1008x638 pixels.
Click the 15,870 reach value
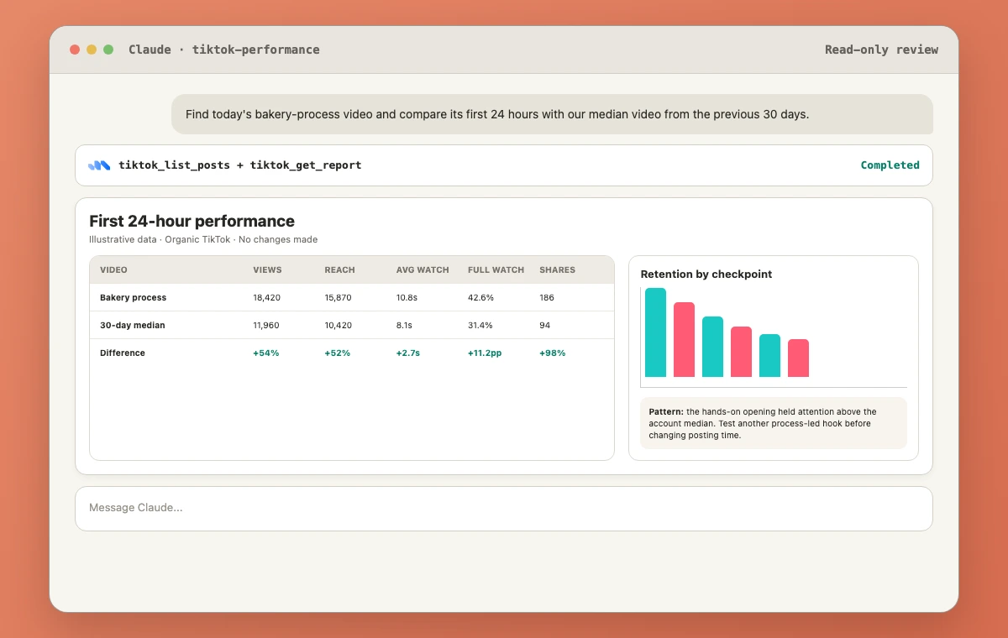coord(338,297)
